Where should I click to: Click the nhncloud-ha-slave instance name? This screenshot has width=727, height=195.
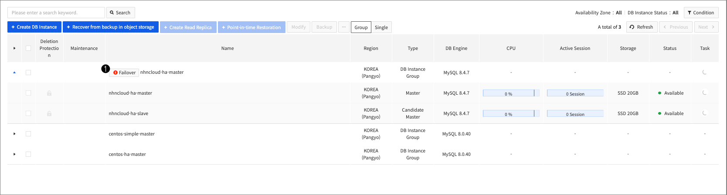tap(129, 113)
